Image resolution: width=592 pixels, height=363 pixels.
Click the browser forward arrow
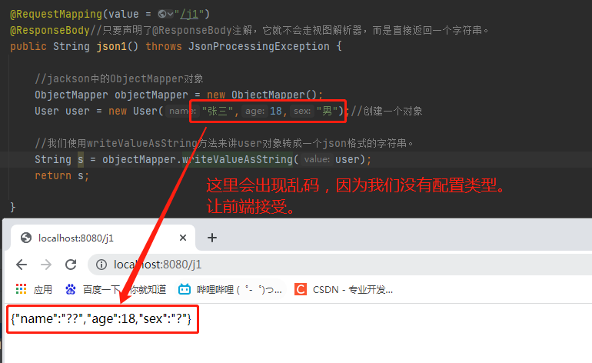[x=46, y=265]
